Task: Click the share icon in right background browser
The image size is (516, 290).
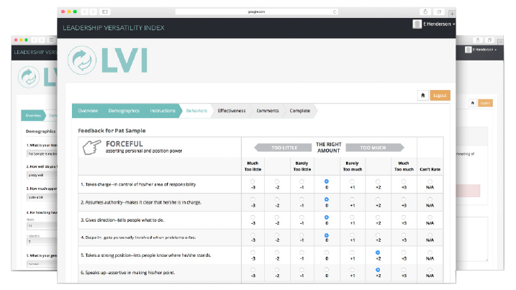Action: pyautogui.click(x=478, y=40)
